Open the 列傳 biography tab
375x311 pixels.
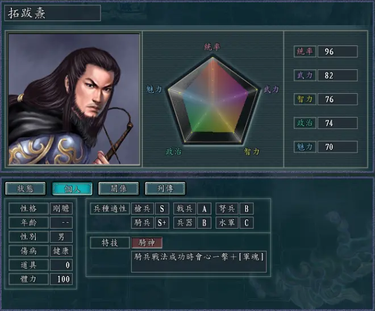(x=165, y=189)
